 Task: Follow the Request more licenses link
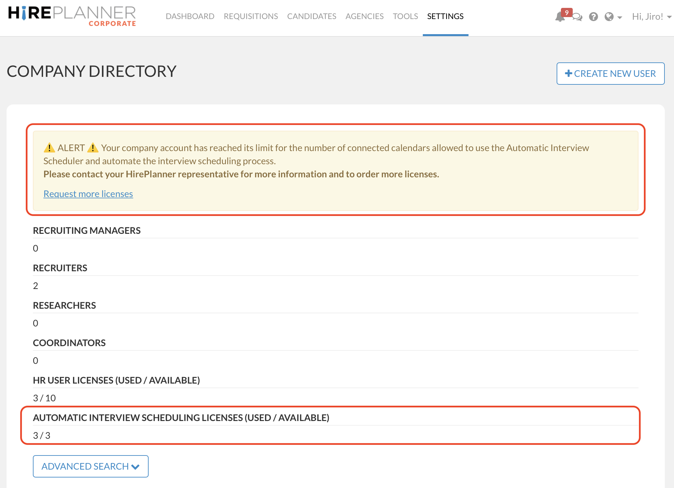pyautogui.click(x=88, y=194)
